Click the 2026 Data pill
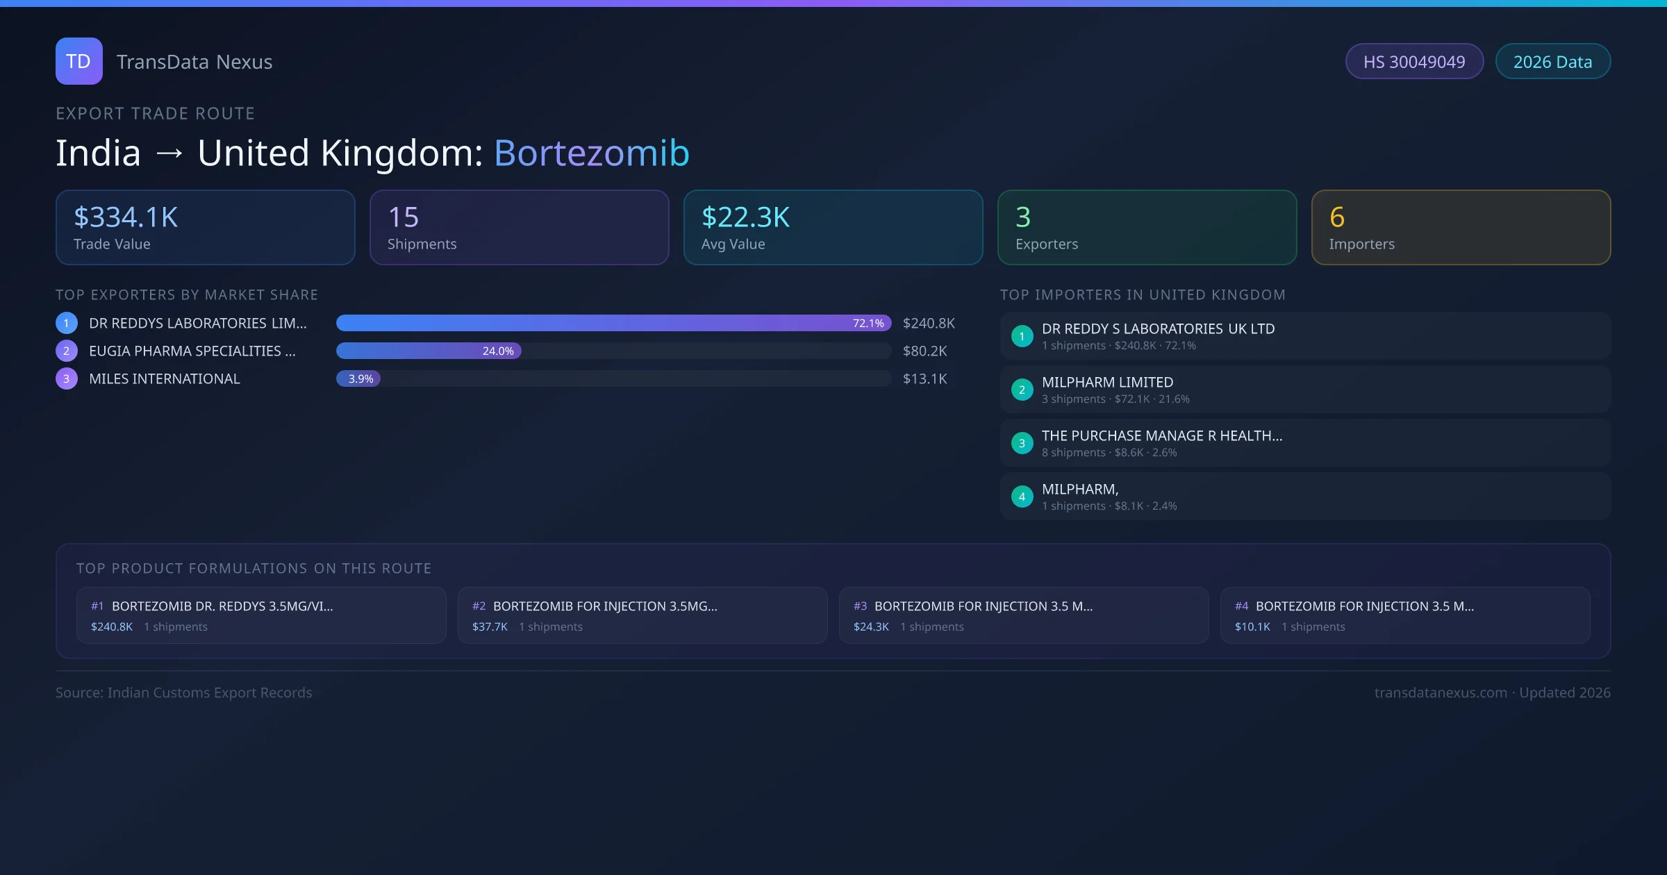The width and height of the screenshot is (1667, 875). 1552,62
